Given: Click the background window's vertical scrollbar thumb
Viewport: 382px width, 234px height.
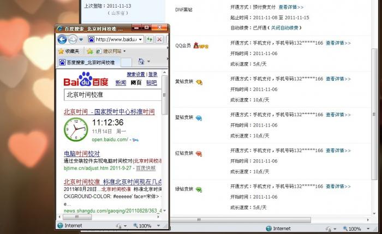Looking at the screenshot, I should 374,114.
